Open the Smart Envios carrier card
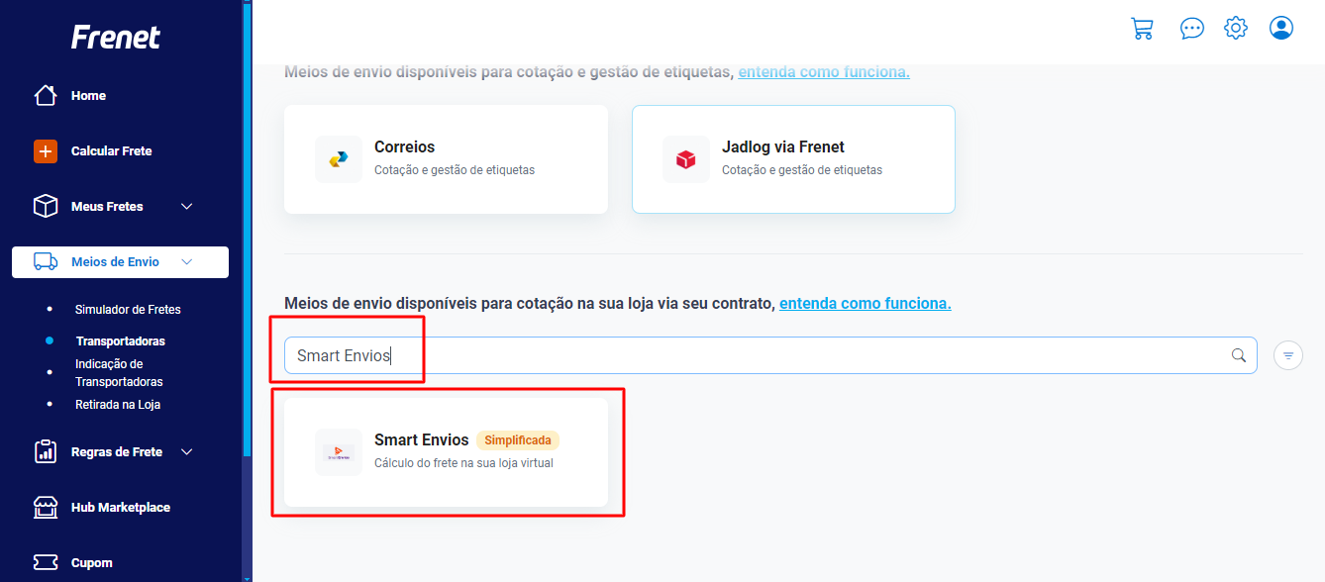This screenshot has height=582, width=1325. pos(446,452)
